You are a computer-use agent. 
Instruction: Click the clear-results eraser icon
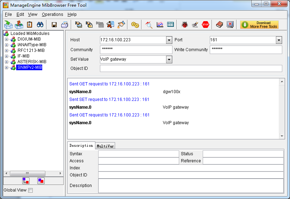(x=195, y=24)
